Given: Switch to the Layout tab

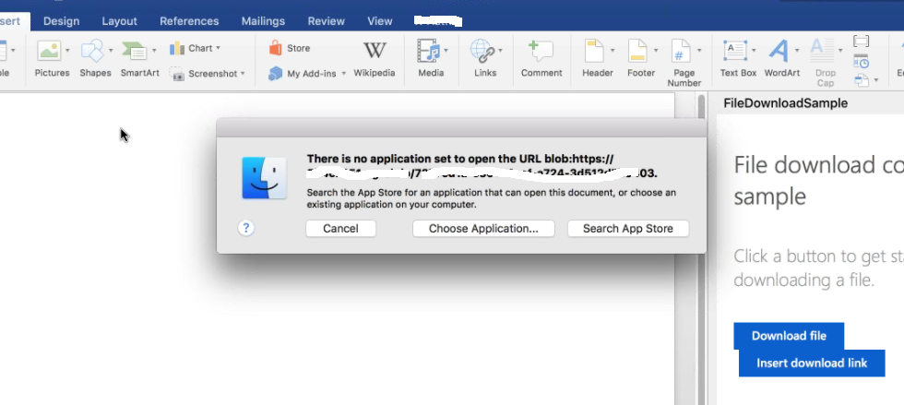Looking at the screenshot, I should [119, 21].
